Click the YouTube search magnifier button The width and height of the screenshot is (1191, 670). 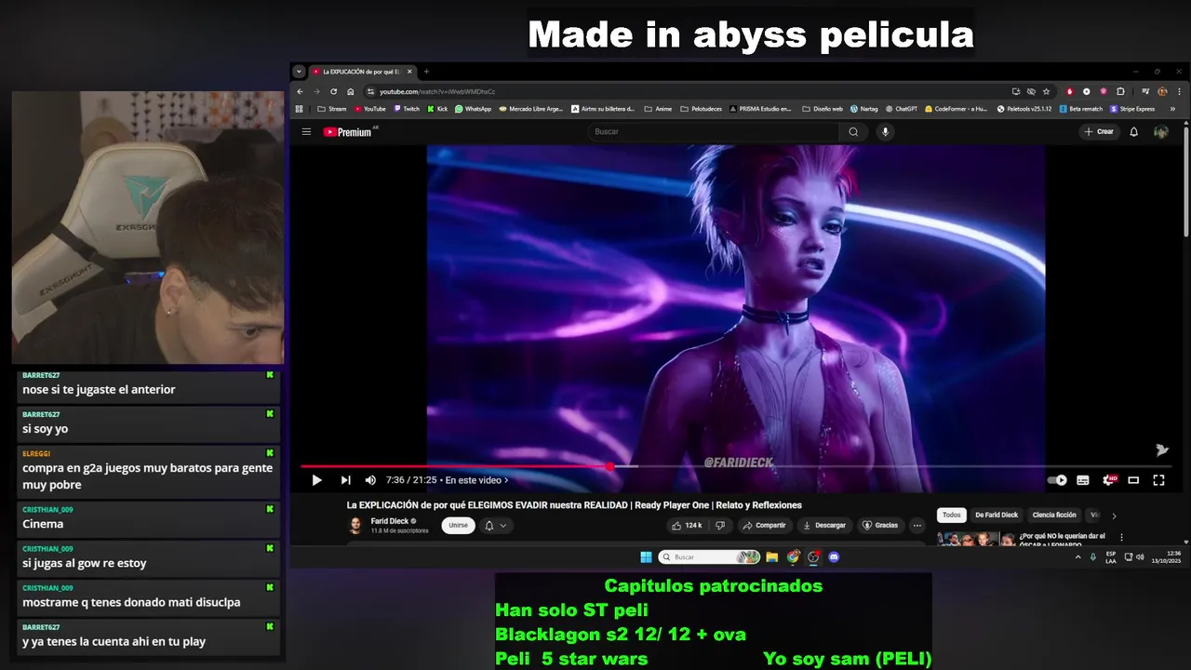coord(853,131)
